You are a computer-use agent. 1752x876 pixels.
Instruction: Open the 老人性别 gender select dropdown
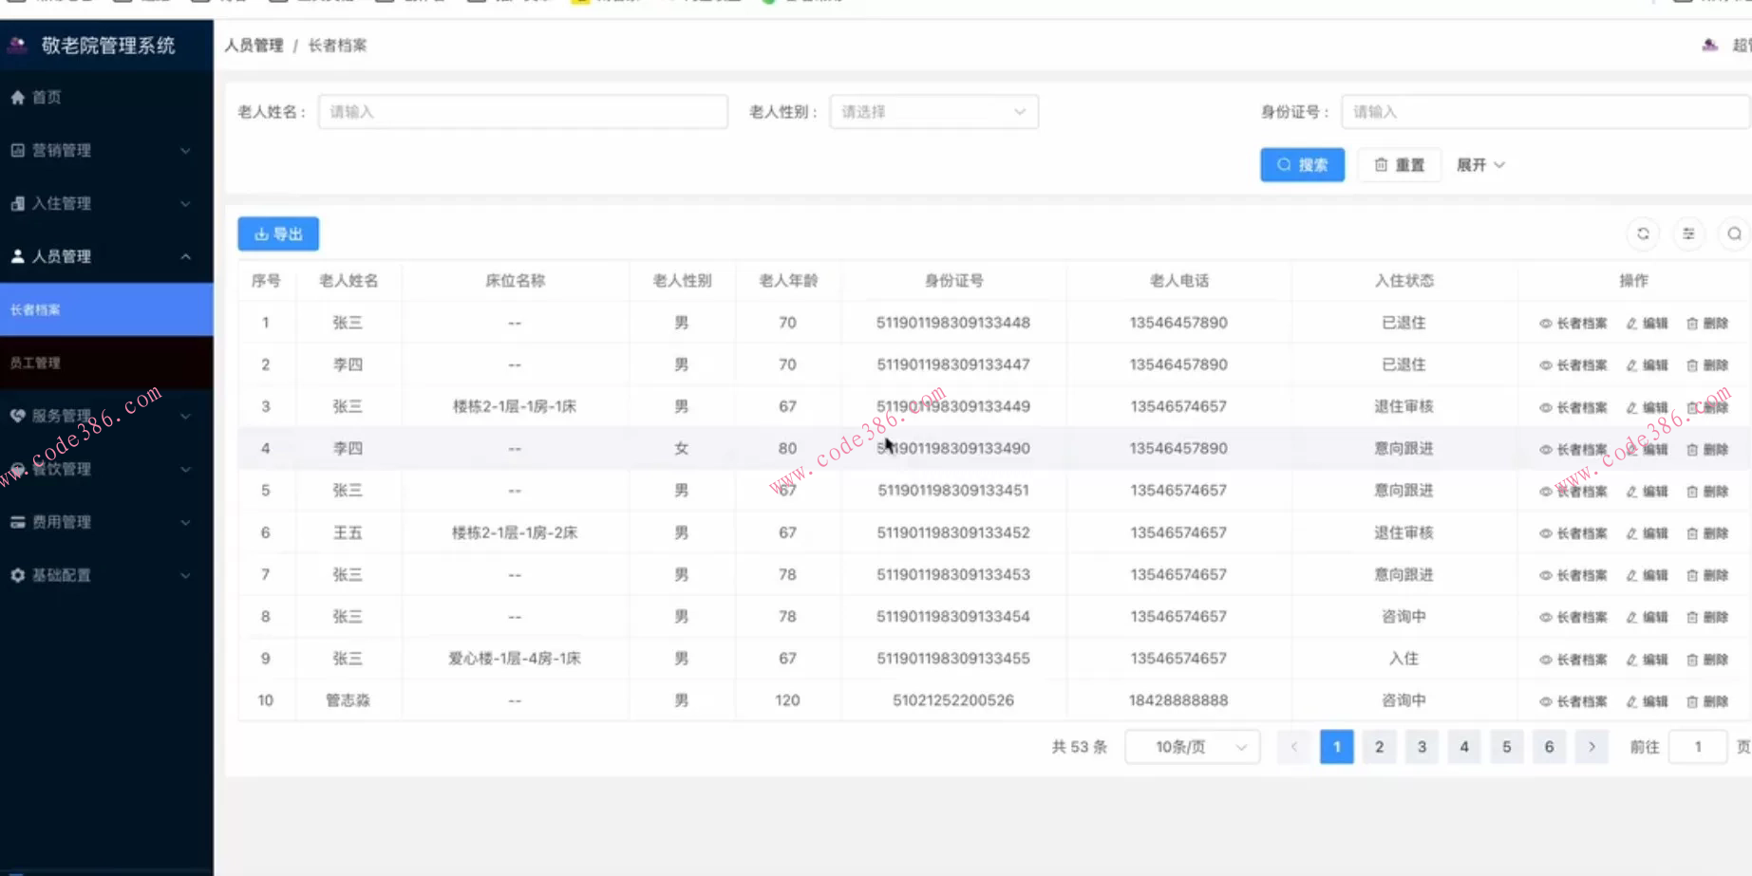click(x=933, y=111)
